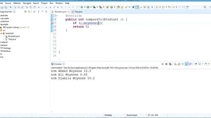This screenshot has width=211, height=118.
Task: Click the Debug bug icon
Action: coord(82,7)
